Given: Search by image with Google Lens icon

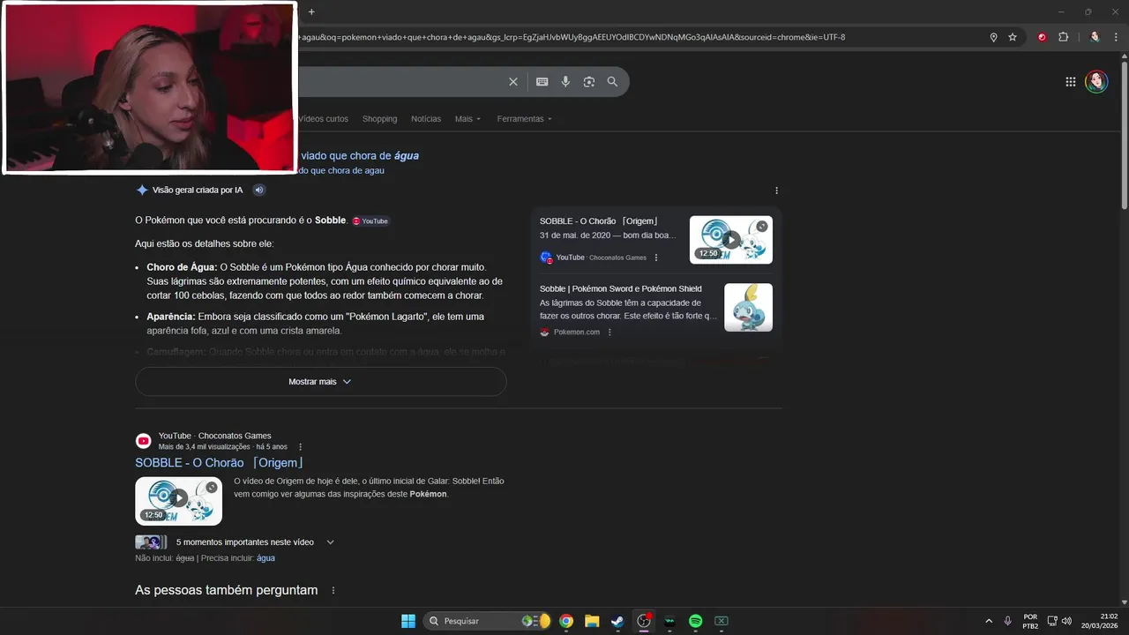Looking at the screenshot, I should coord(589,81).
